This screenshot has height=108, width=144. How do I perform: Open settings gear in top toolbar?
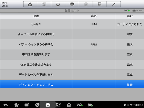coord(58,4)
